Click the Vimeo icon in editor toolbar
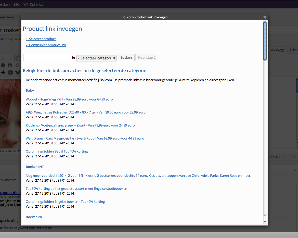The width and height of the screenshot is (298, 238). 18,72
